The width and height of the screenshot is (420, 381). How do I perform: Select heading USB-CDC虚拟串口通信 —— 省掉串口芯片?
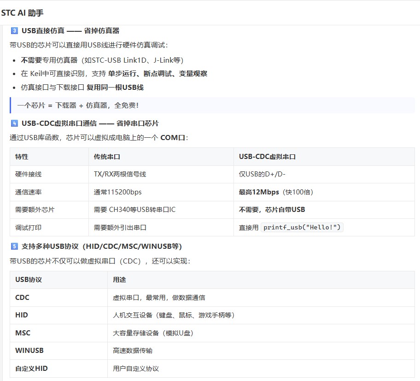(90, 123)
